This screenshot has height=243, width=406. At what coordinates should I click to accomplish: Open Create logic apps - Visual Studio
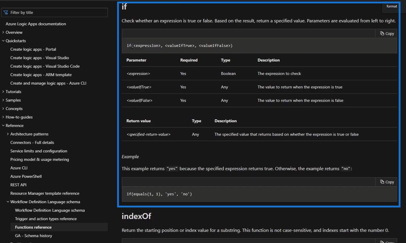pos(40,58)
